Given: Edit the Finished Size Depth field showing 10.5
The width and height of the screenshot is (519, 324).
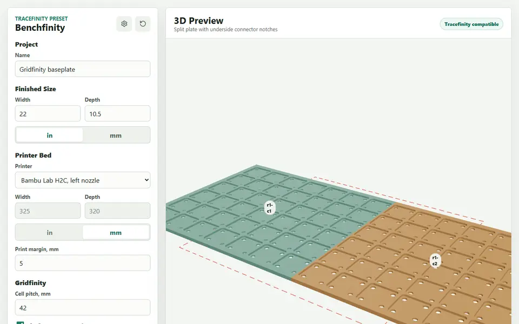Looking at the screenshot, I should [x=117, y=114].
